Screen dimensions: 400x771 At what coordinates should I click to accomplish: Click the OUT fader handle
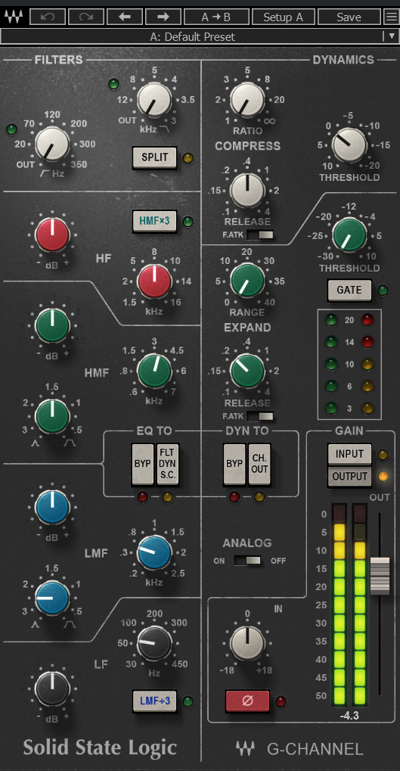380,576
